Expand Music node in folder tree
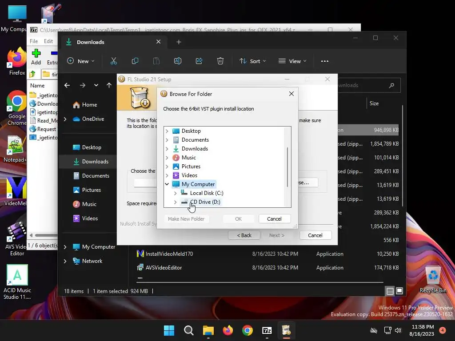 167,158
